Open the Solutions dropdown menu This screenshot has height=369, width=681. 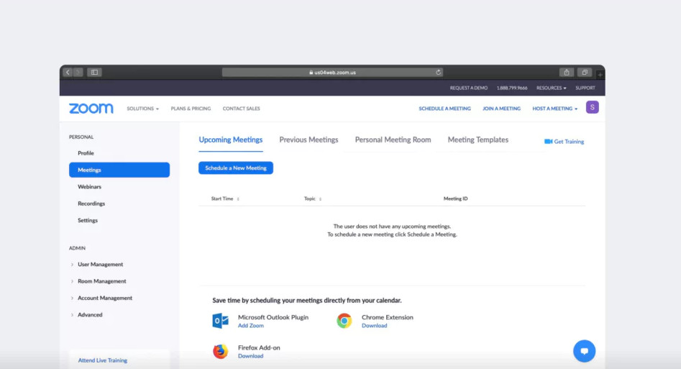coord(143,109)
